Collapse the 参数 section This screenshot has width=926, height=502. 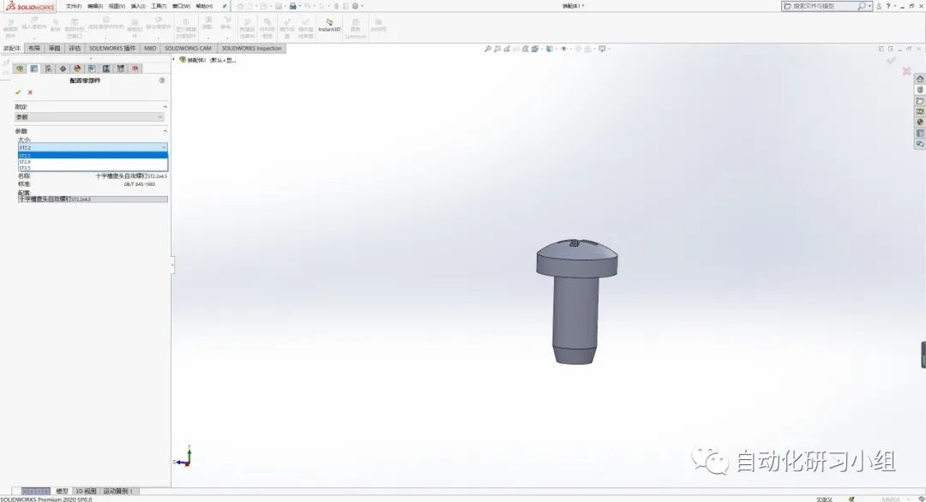pos(165,131)
